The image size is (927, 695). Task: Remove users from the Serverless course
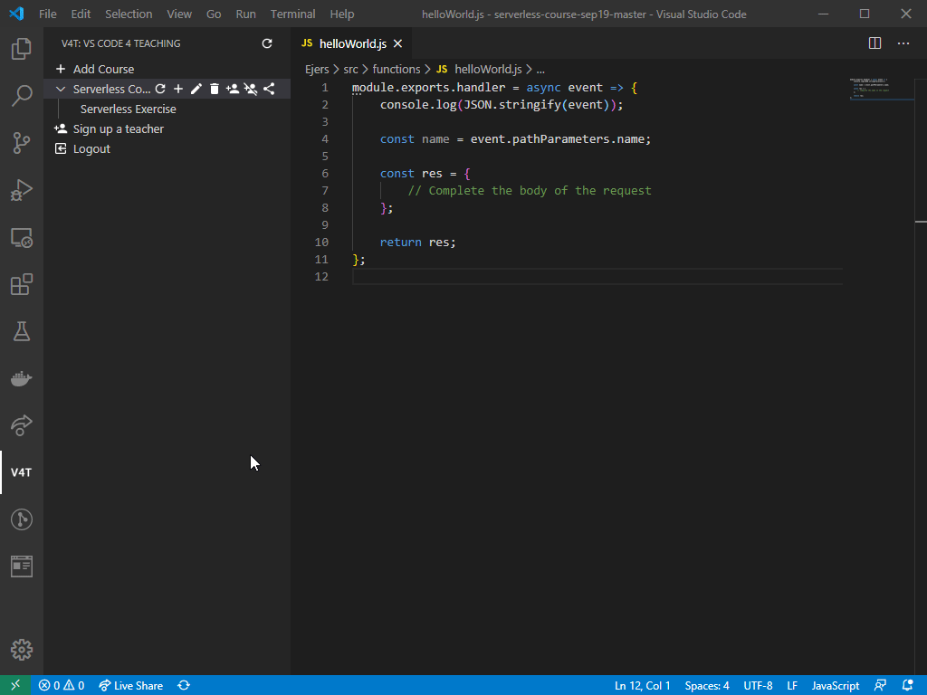251,89
